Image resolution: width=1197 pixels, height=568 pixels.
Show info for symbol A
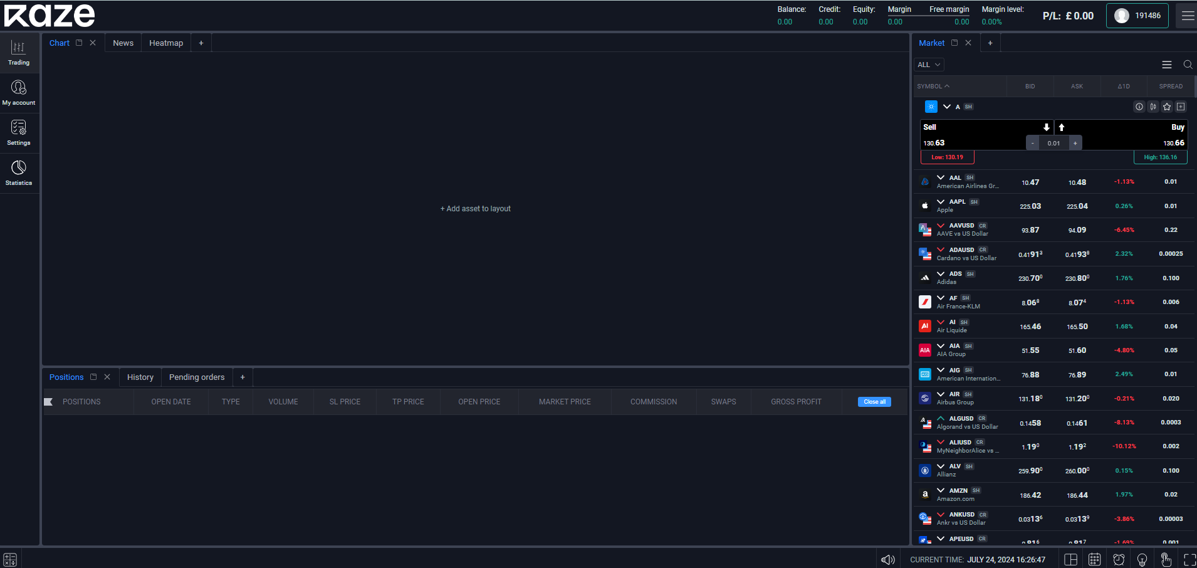(1139, 107)
